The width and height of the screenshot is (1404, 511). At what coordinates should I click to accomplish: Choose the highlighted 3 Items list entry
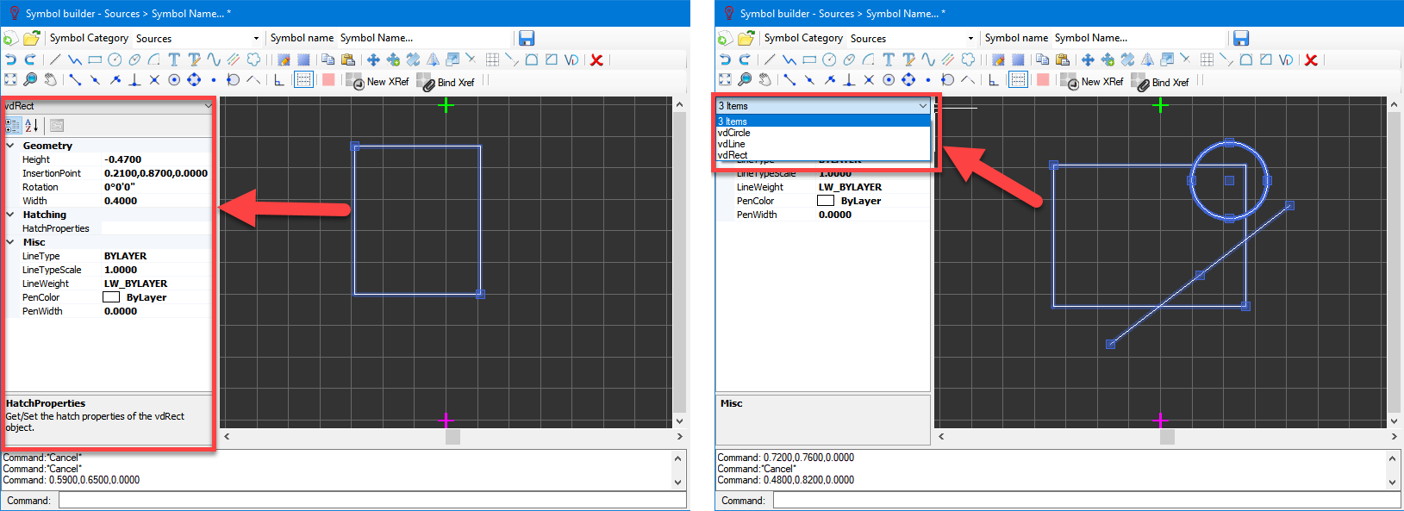point(823,122)
